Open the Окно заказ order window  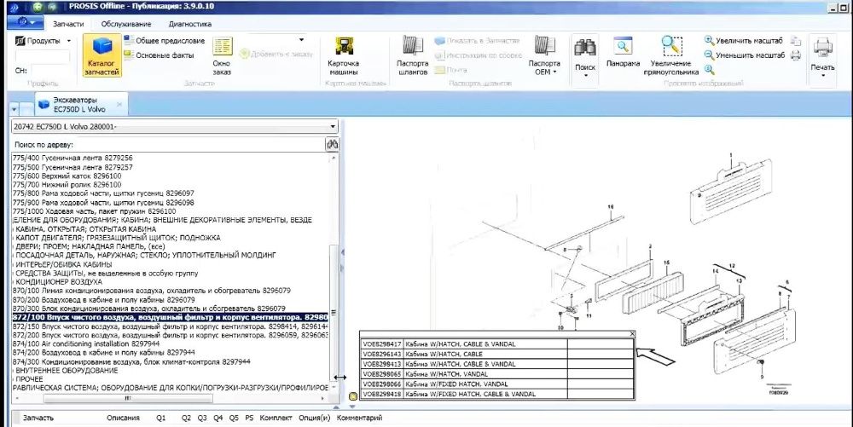click(x=222, y=56)
